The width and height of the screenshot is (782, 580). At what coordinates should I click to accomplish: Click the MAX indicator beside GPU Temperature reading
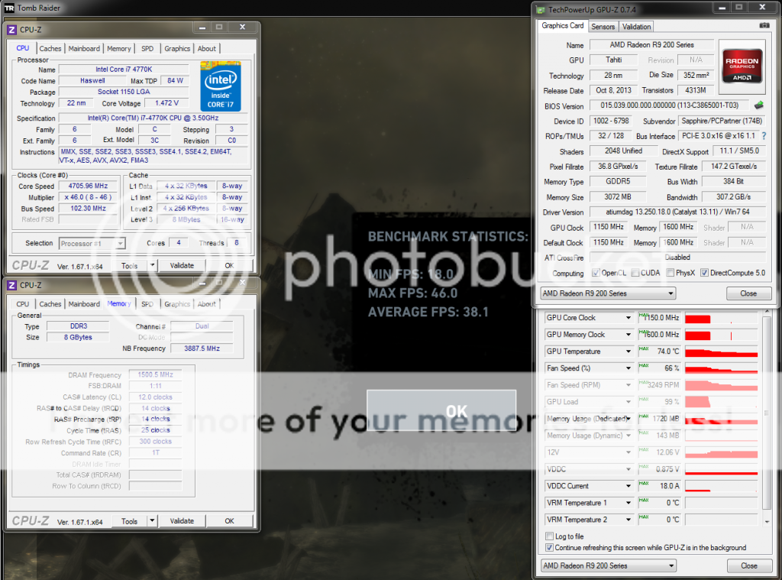pos(643,349)
